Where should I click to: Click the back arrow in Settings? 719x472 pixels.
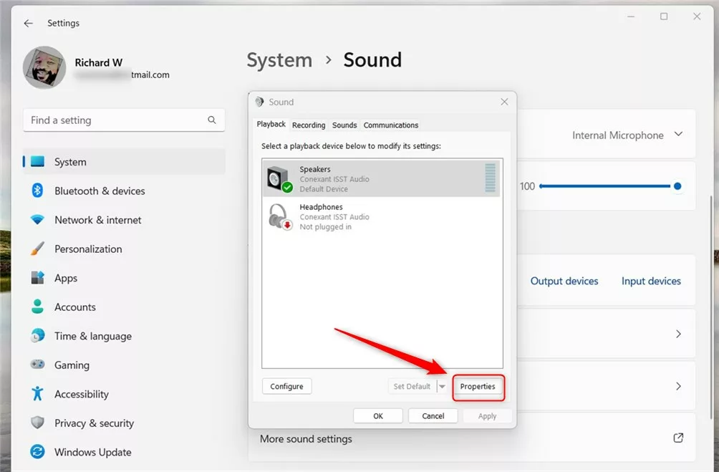[x=28, y=23]
